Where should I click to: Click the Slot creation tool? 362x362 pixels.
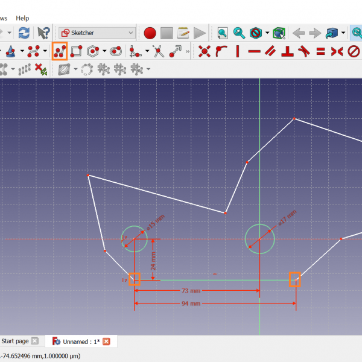(115, 51)
